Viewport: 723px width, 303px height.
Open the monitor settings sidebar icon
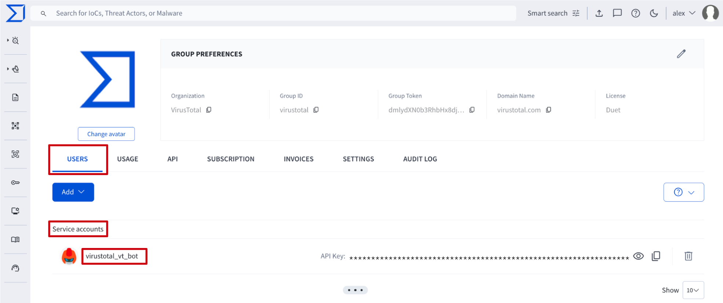pyautogui.click(x=15, y=211)
